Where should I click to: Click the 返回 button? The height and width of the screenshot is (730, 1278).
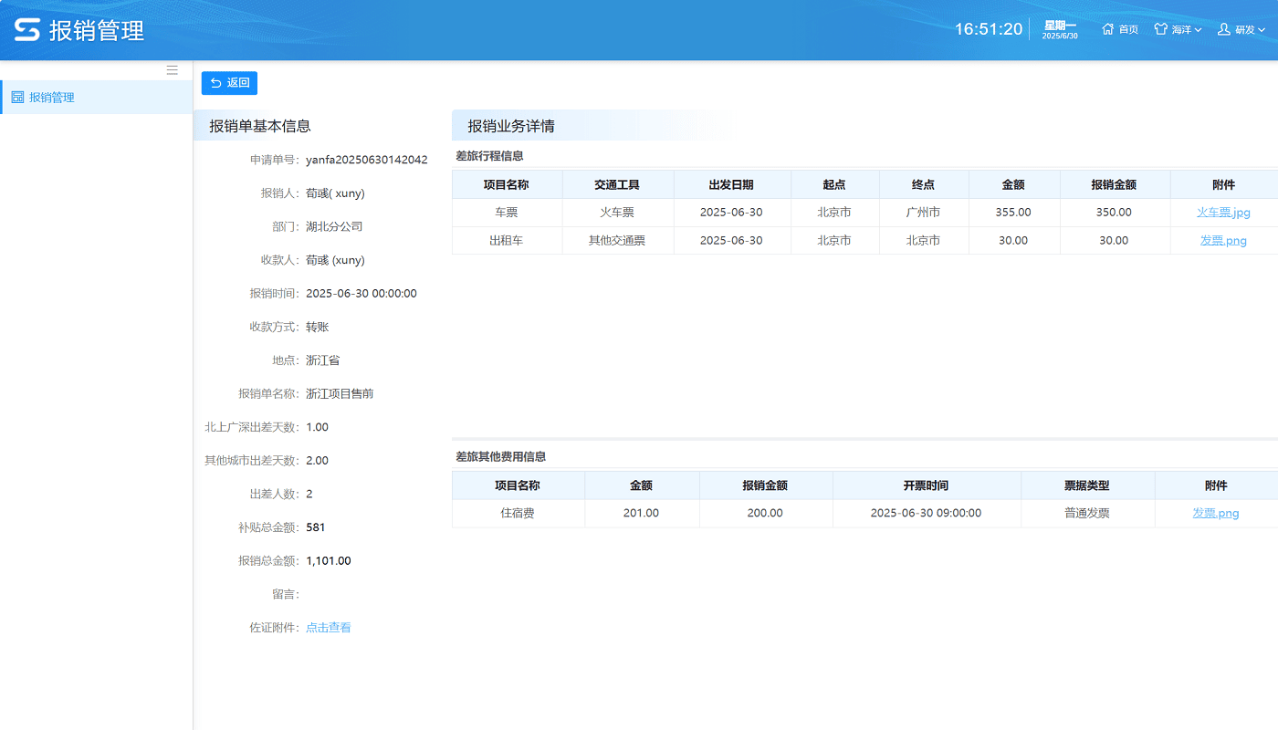pyautogui.click(x=229, y=83)
